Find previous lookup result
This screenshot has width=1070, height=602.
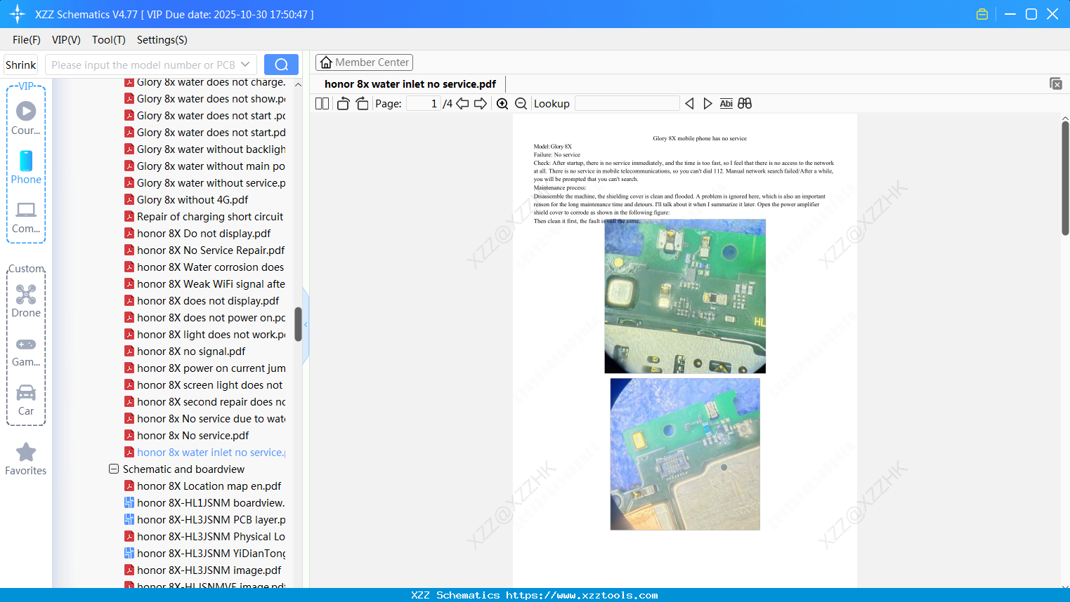(x=690, y=104)
